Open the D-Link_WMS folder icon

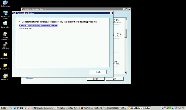coord(5,66)
